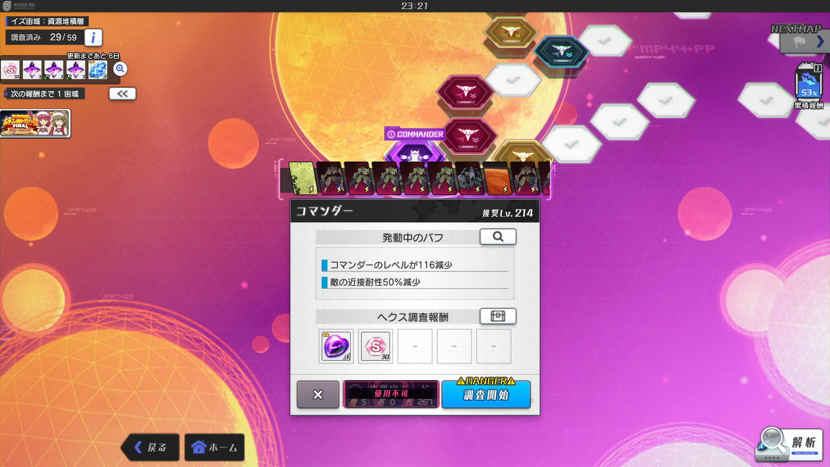Click the blue info icon beside survey count
The width and height of the screenshot is (830, 467).
[x=93, y=38]
